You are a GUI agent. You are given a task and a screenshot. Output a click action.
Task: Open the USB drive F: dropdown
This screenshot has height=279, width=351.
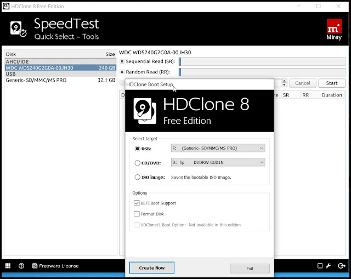[218, 148]
